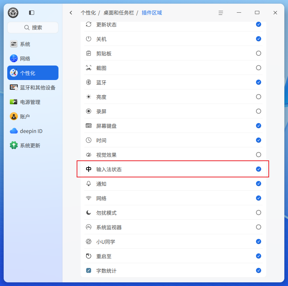Click the 时间 clock icon
The height and width of the screenshot is (286, 288).
click(x=89, y=140)
